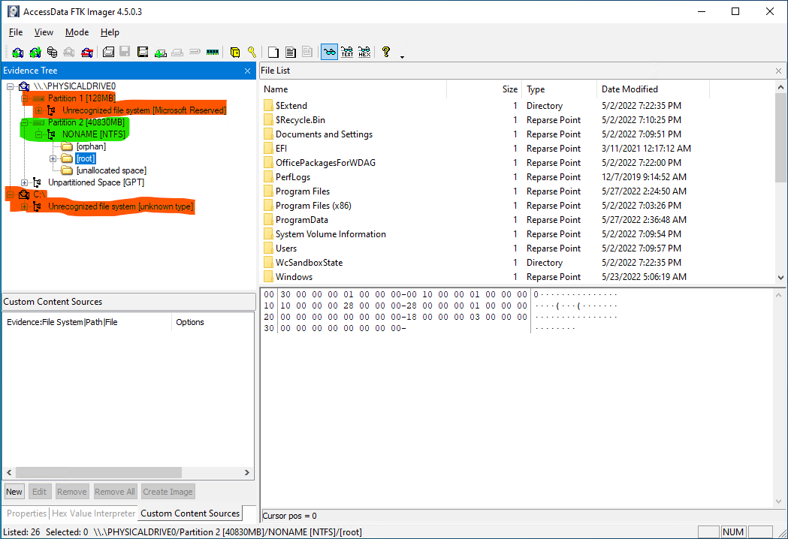The width and height of the screenshot is (788, 539).
Task: Click the Export Files blank page icon
Action: (273, 52)
